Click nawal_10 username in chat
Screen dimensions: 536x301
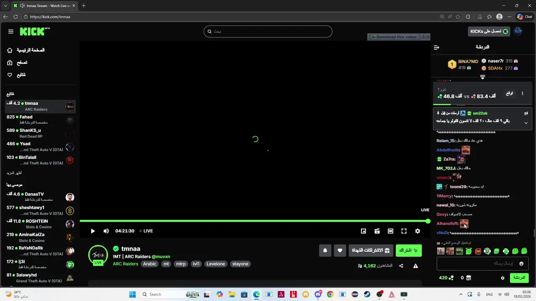446,205
